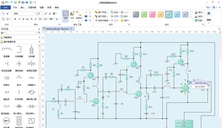Choose the text tool in ribbon

[72, 15]
